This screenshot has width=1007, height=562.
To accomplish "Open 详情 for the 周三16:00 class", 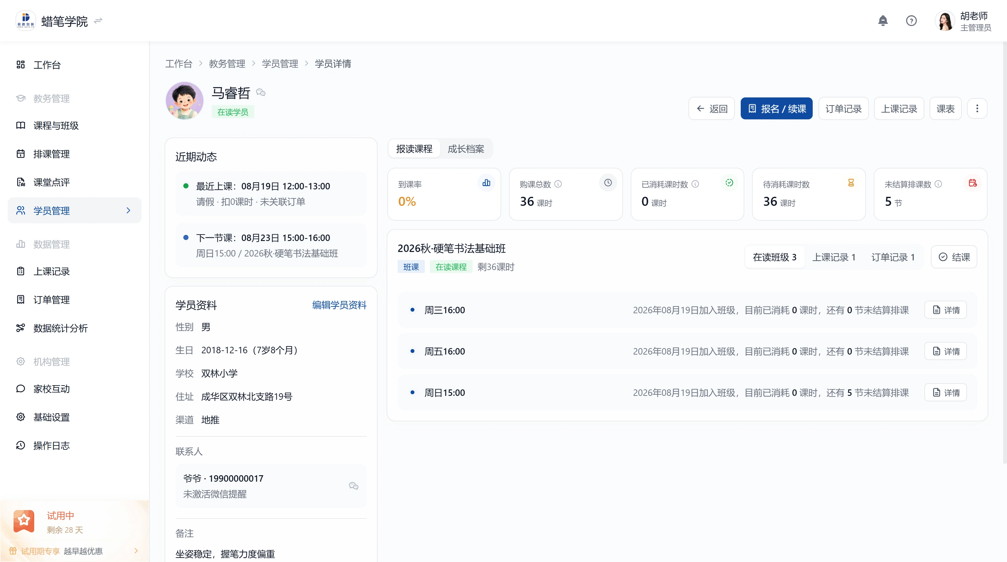I will pyautogui.click(x=946, y=310).
